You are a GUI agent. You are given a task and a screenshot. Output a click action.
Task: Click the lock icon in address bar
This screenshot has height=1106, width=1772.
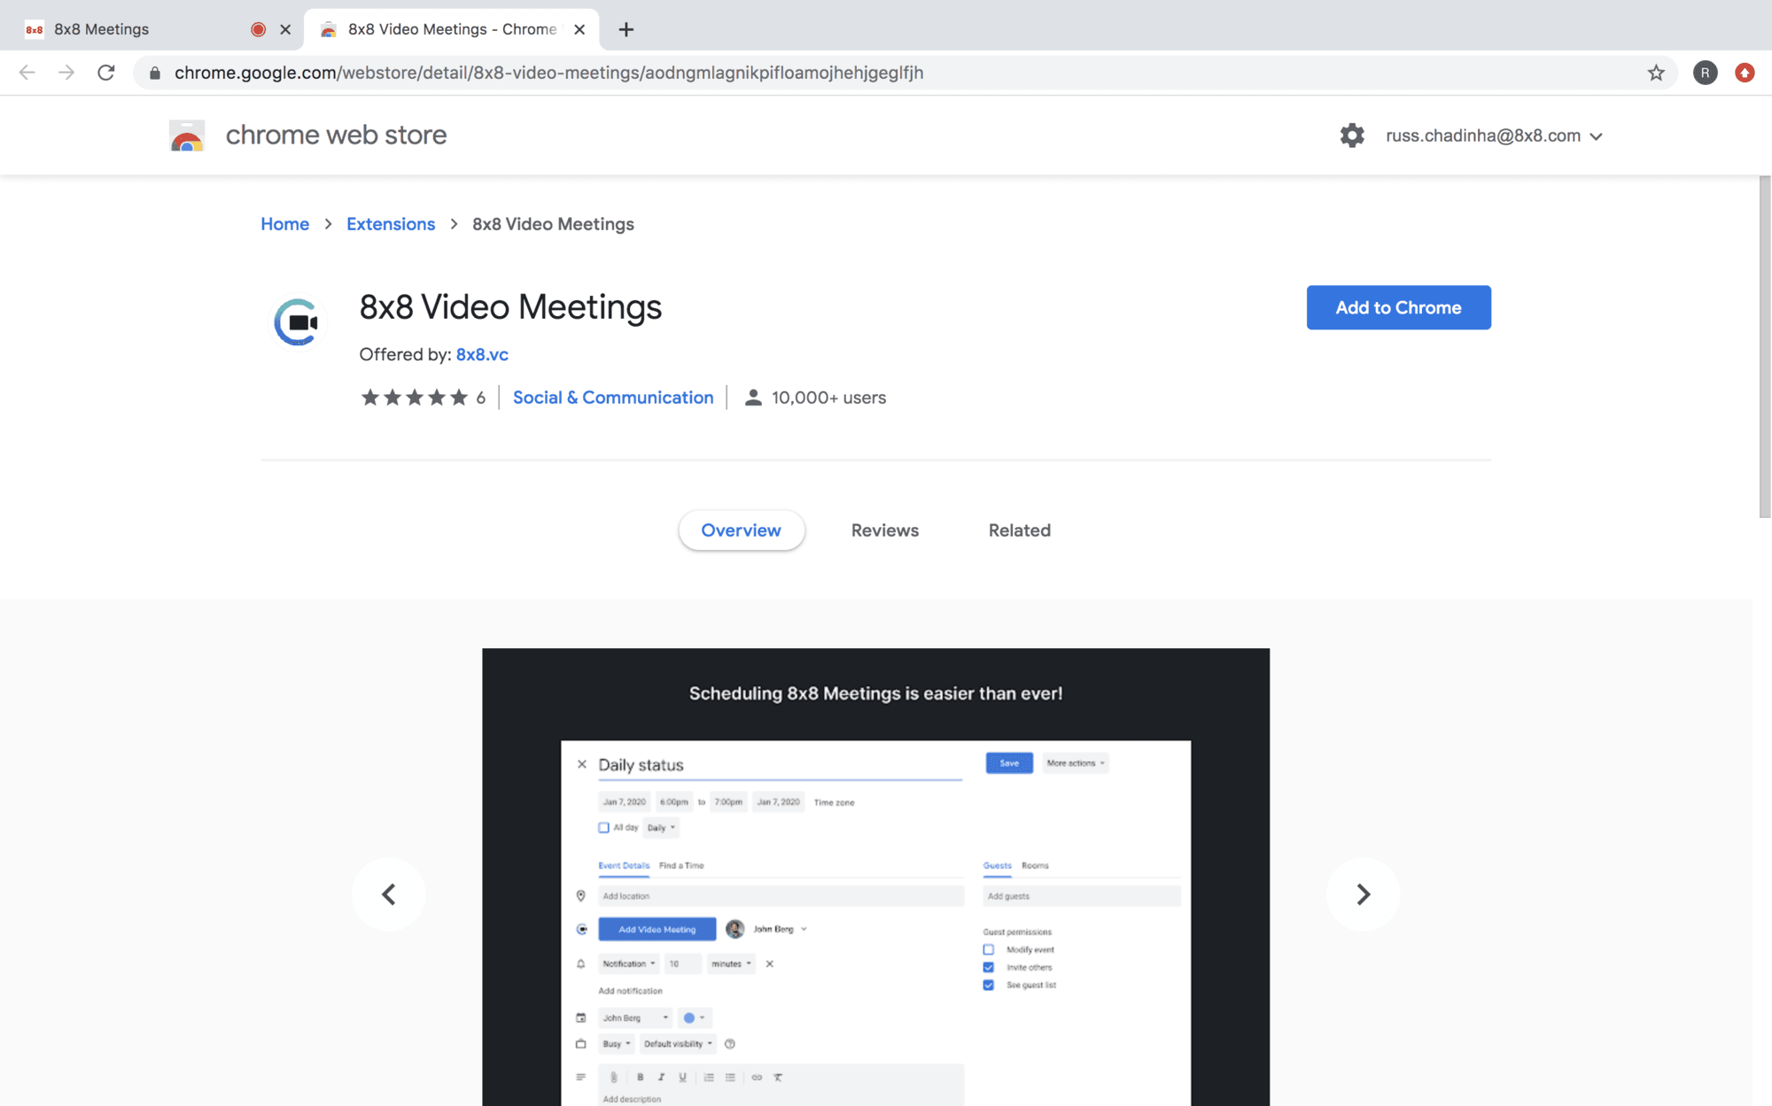155,73
